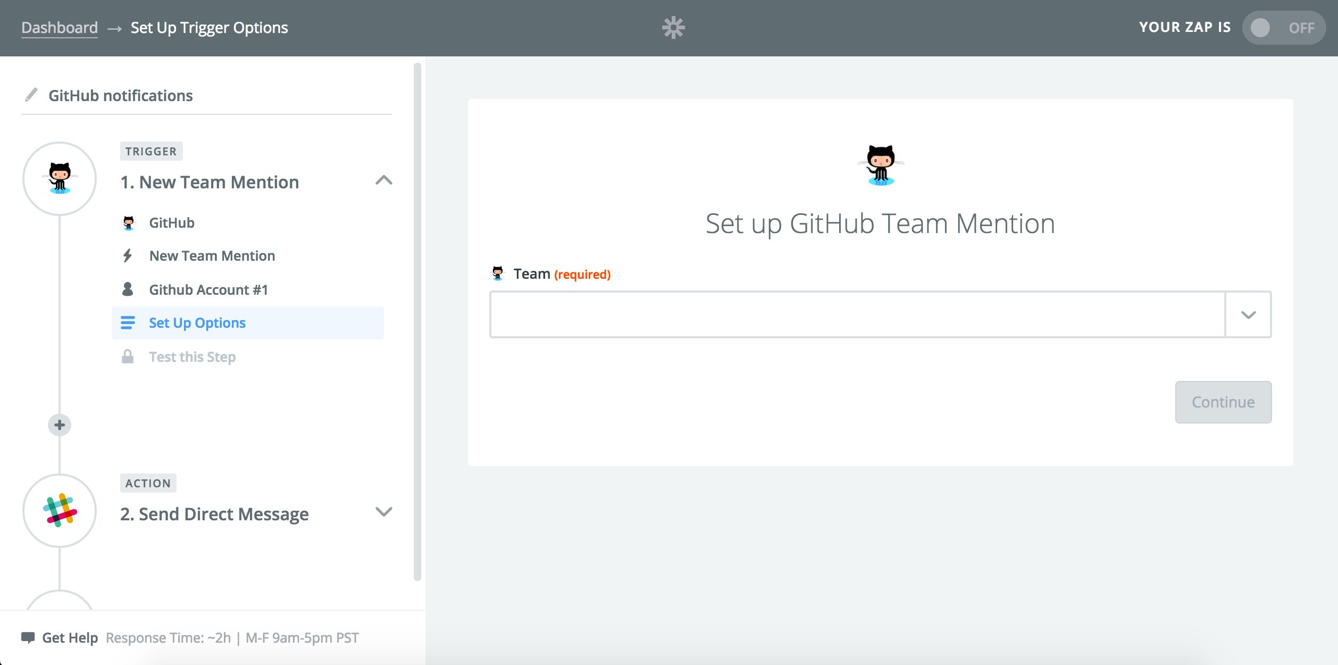Click the blue lines options icon
The image size is (1338, 665).
coord(128,323)
